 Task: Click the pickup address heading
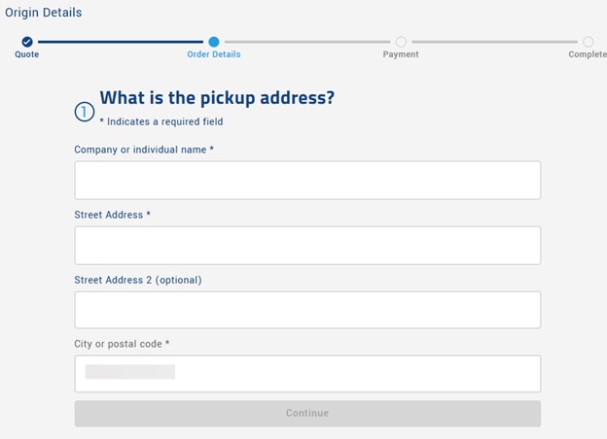217,98
